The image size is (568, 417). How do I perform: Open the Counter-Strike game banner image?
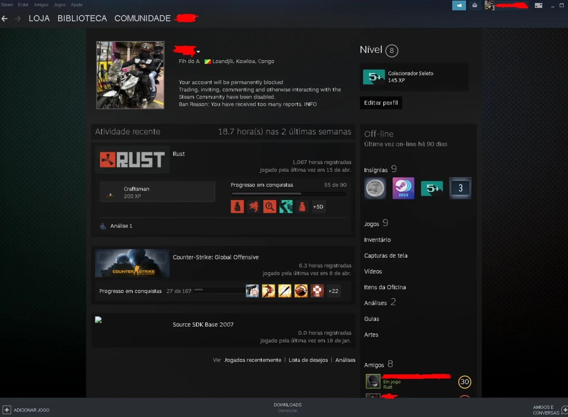pyautogui.click(x=132, y=263)
